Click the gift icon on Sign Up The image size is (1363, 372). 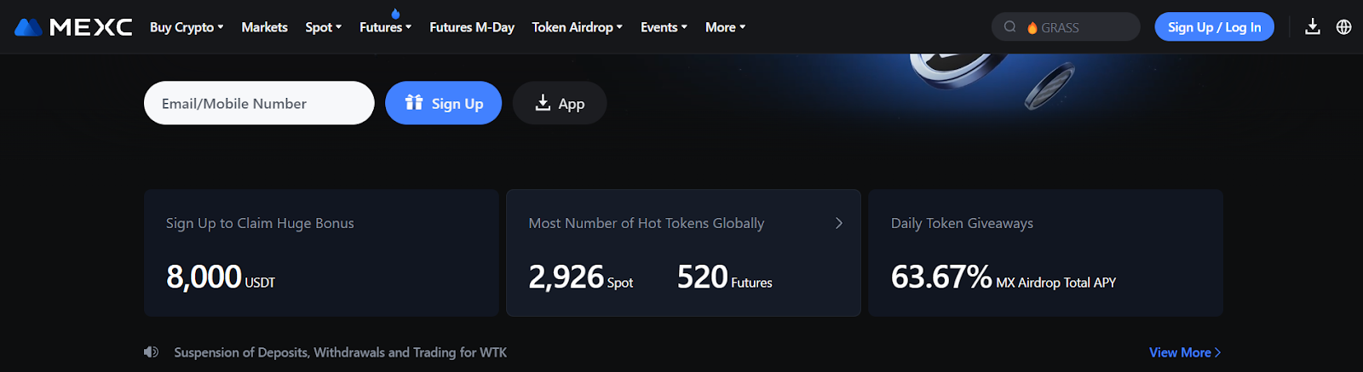point(414,103)
